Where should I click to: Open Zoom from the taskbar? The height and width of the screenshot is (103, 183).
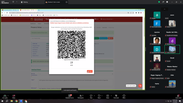21,101
